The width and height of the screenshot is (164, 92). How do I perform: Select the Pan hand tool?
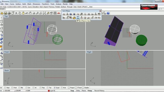30,13
